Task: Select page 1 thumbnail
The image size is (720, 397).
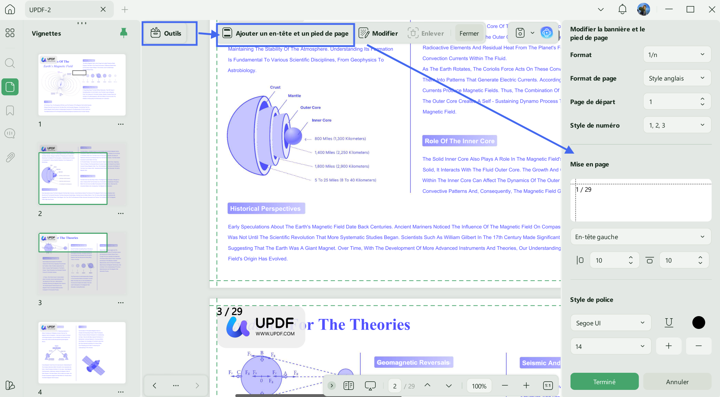Action: 82,85
